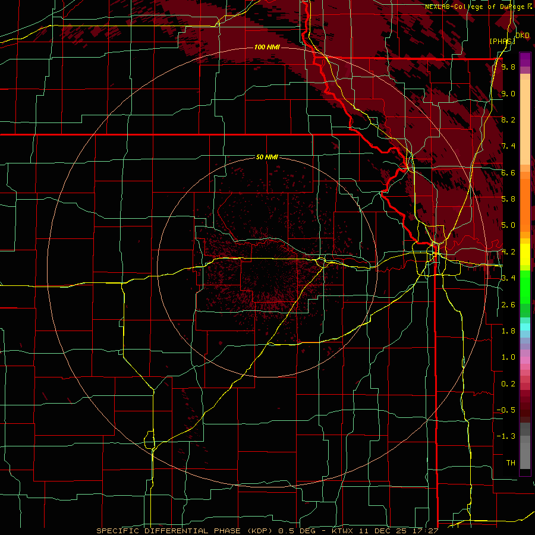This screenshot has width=535, height=535.
Task: Click the 9.0 value on the color scale
Action: (x=508, y=93)
